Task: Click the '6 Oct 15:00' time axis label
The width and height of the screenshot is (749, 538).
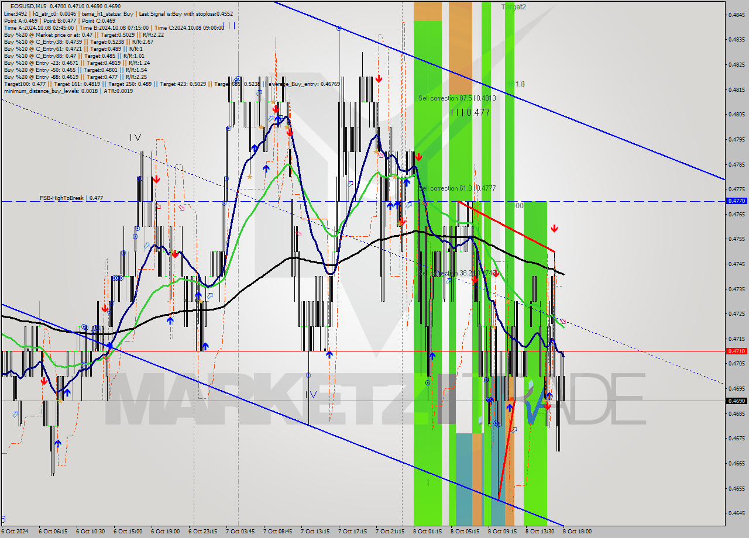Action: click(128, 532)
